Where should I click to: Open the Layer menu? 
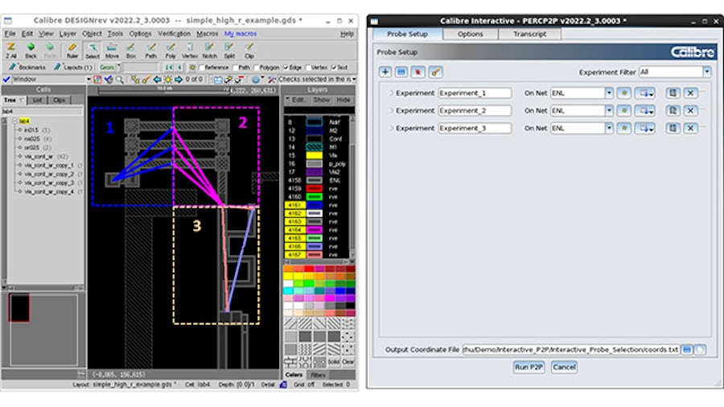[x=68, y=34]
